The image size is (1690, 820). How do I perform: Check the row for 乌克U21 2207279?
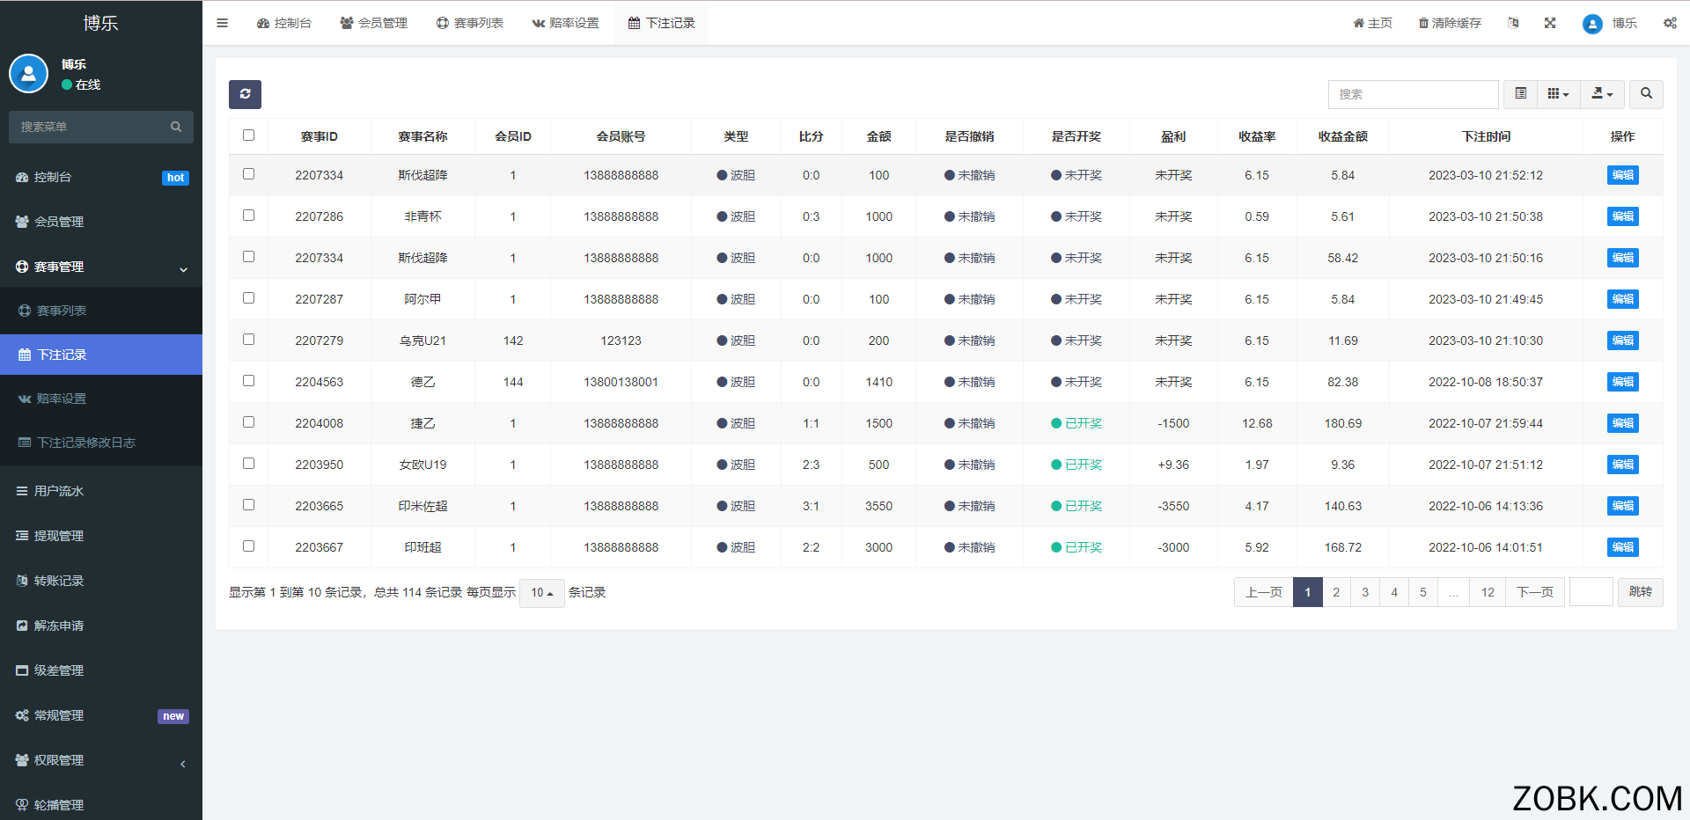pyautogui.click(x=248, y=340)
